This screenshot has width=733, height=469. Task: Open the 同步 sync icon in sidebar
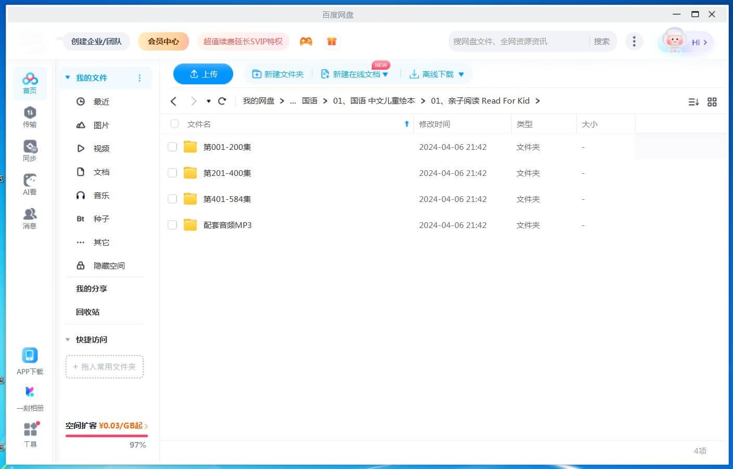[30, 150]
